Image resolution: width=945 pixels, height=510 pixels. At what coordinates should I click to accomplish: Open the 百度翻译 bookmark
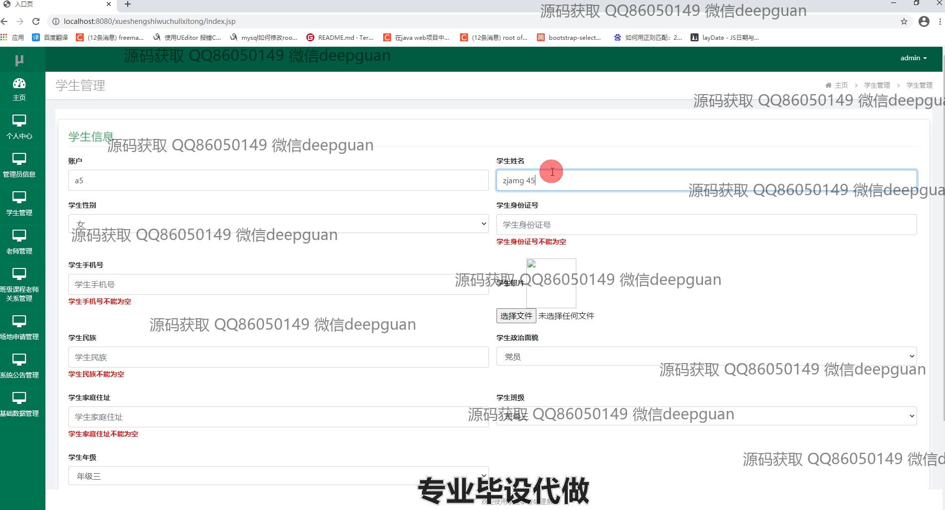click(x=50, y=37)
